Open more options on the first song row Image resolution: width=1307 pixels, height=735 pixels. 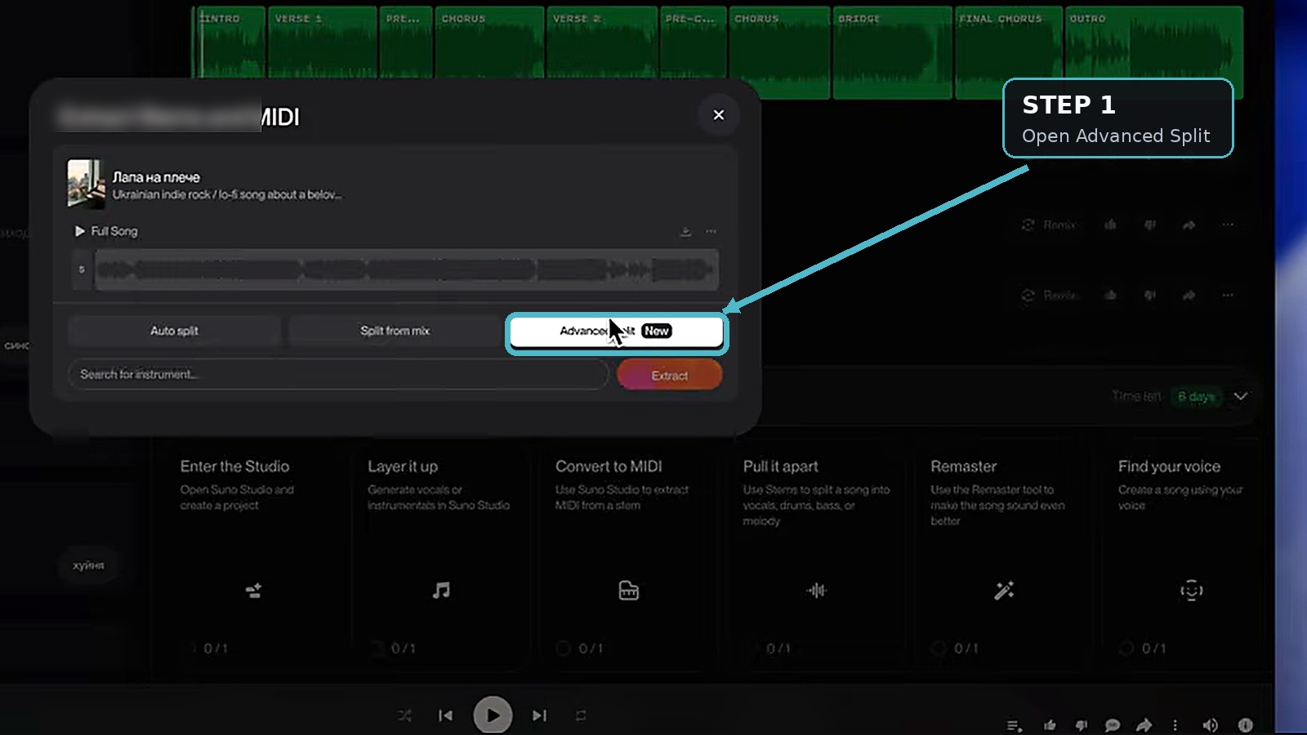coord(1228,225)
